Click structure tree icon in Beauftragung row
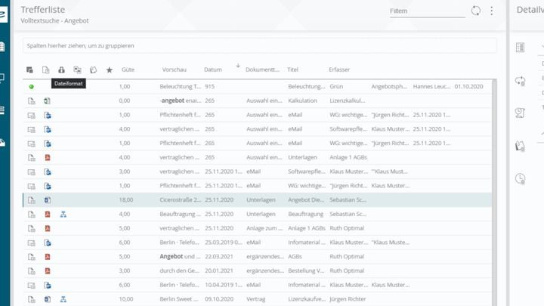This screenshot has height=306, width=544. tap(63, 214)
